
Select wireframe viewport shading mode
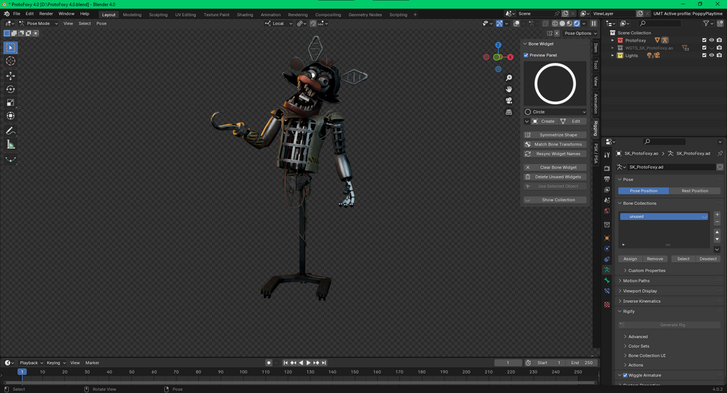pos(555,24)
